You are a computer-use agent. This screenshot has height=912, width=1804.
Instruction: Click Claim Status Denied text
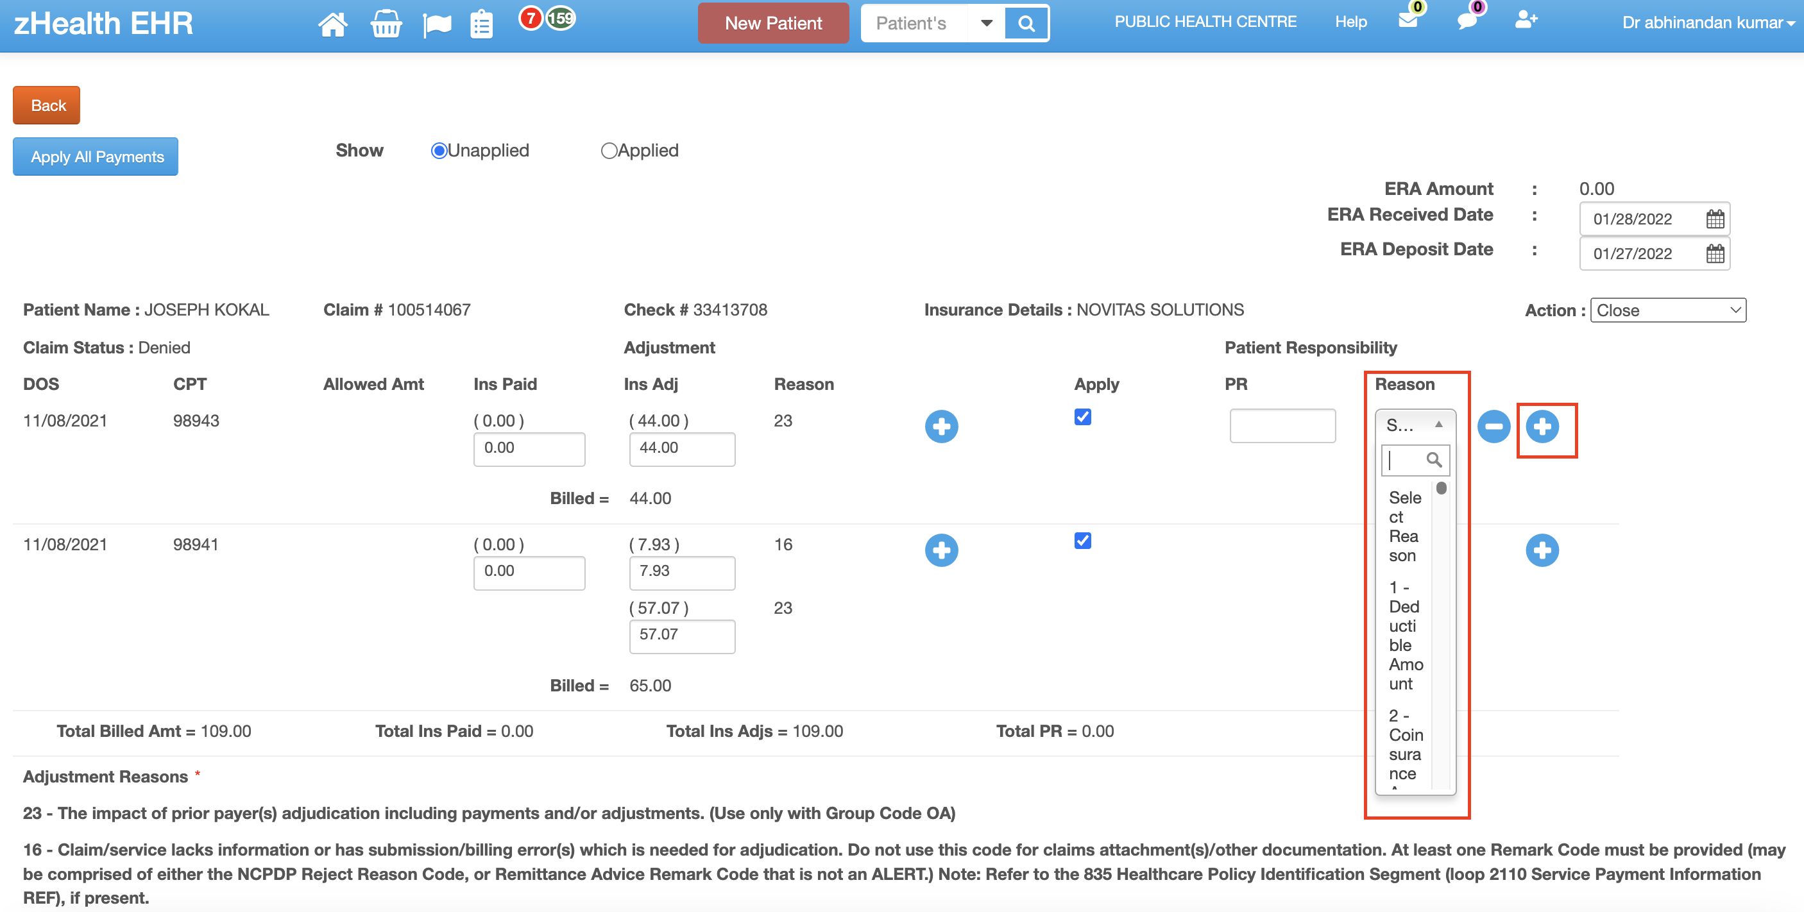click(106, 348)
